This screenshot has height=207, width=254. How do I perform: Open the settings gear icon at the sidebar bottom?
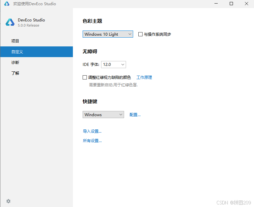[x=8, y=201]
